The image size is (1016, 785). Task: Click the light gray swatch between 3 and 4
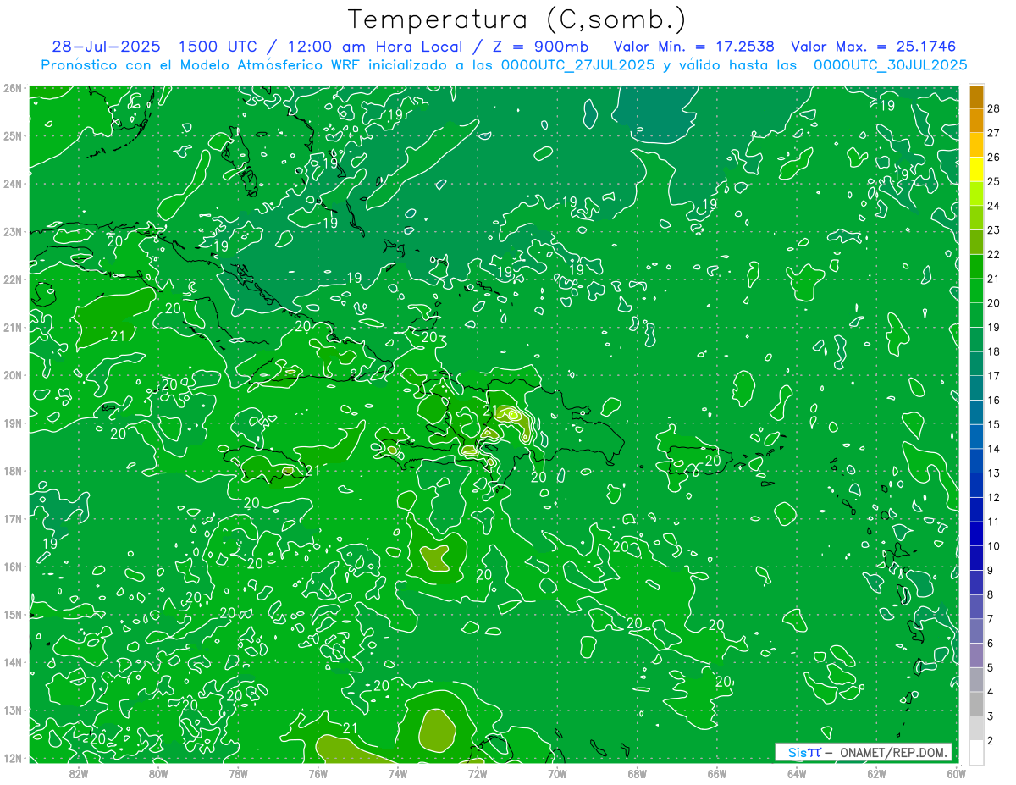click(976, 705)
